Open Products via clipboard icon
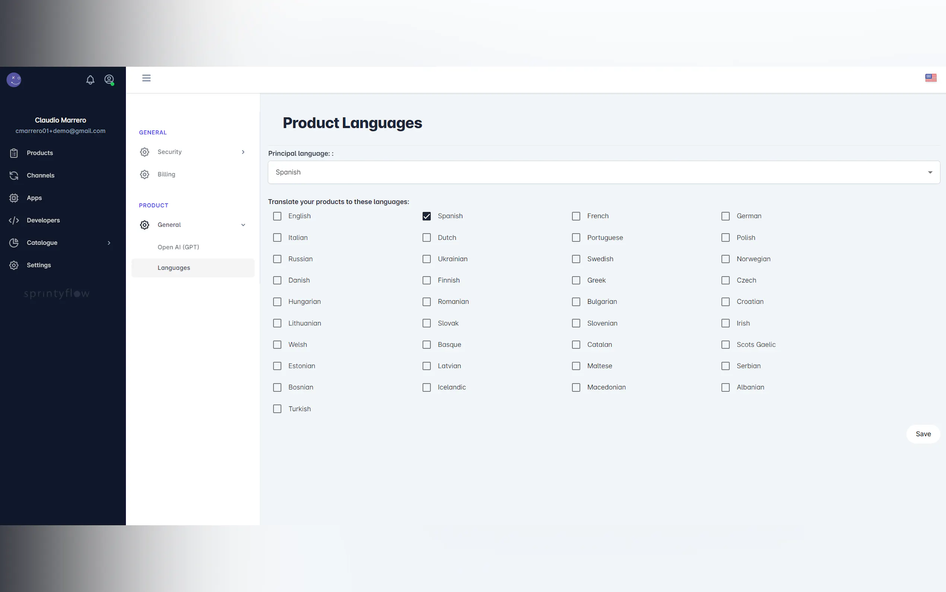Viewport: 946px width, 592px height. tap(14, 153)
